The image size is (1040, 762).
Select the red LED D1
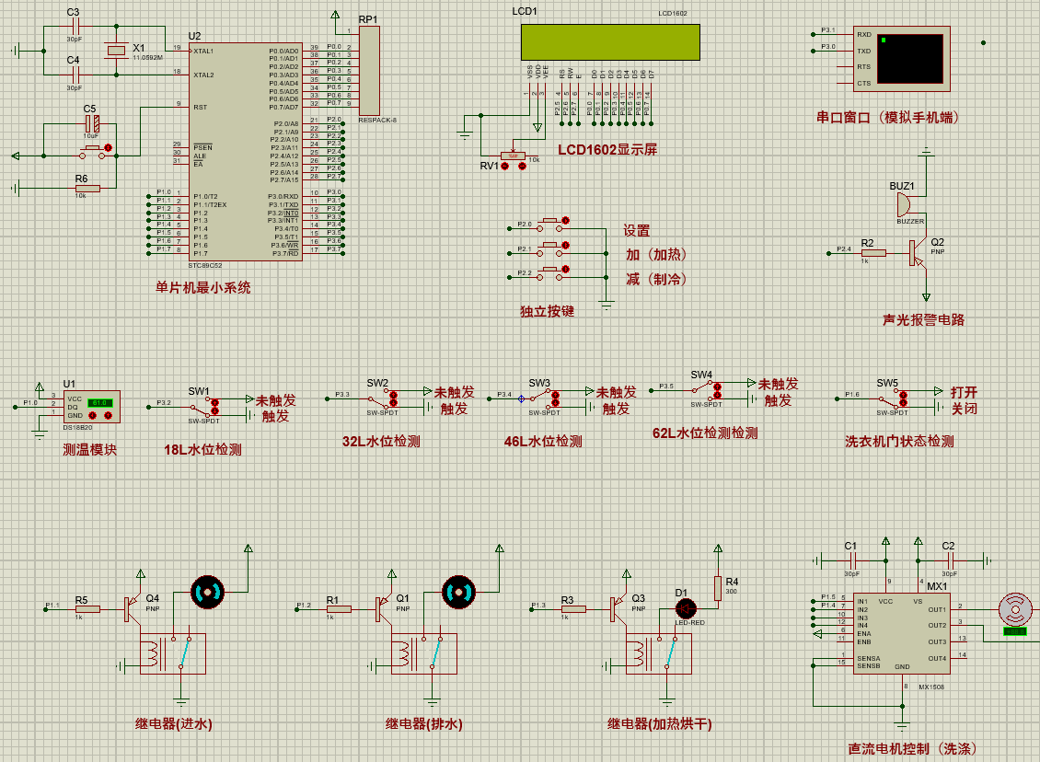686,608
